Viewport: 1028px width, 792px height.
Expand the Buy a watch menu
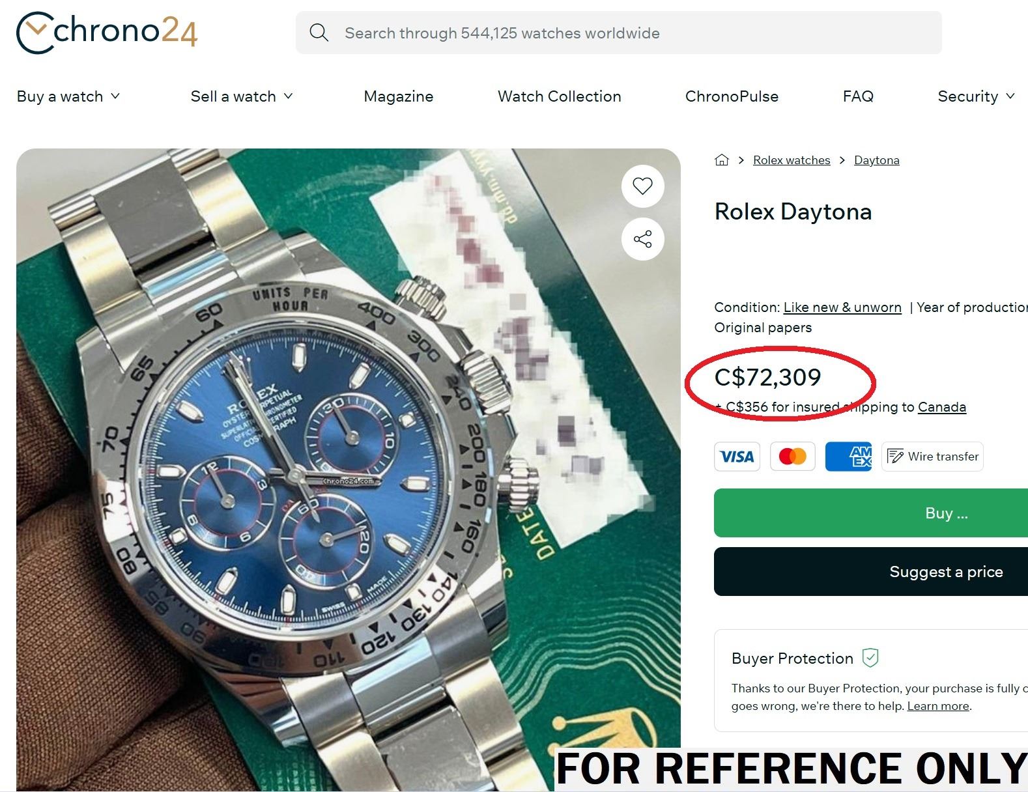[68, 96]
